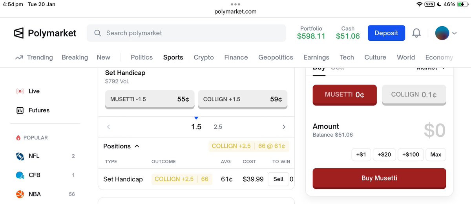Click the Trending arrow icon

pos(19,58)
